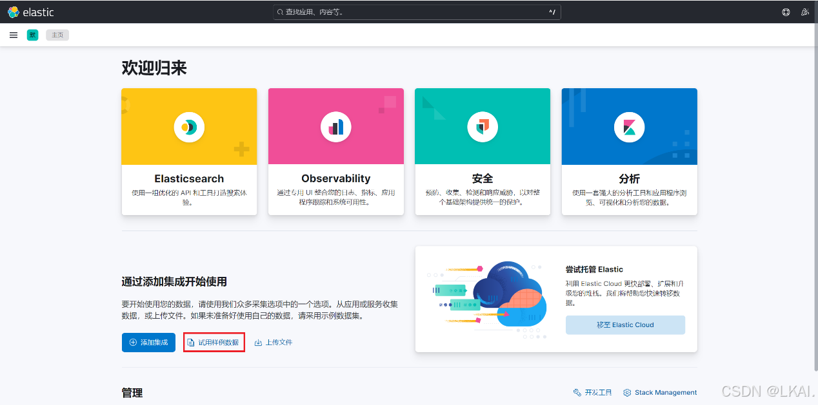This screenshot has height=405, width=818.
Task: Click the 通过添加集成开始使用 heading
Action: (x=174, y=281)
